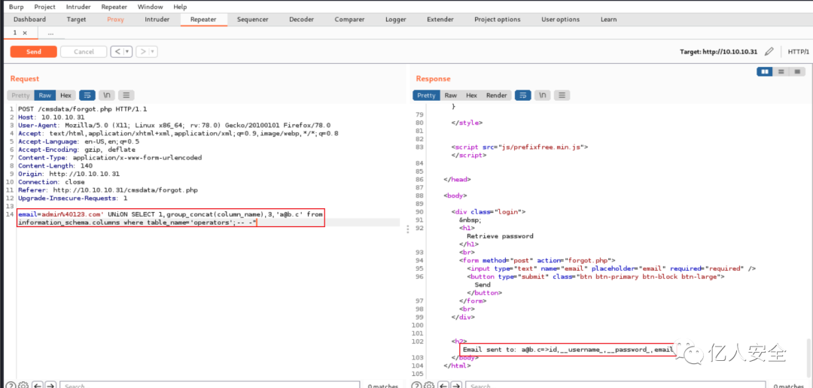Go to previous match in Response search
The width and height of the screenshot is (813, 388).
pos(443,386)
